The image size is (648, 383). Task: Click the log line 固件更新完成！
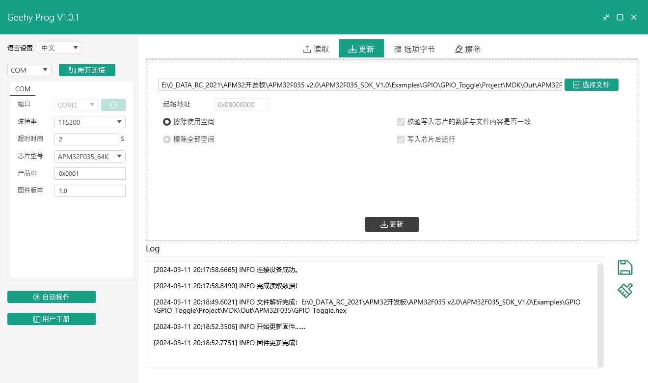point(226,343)
